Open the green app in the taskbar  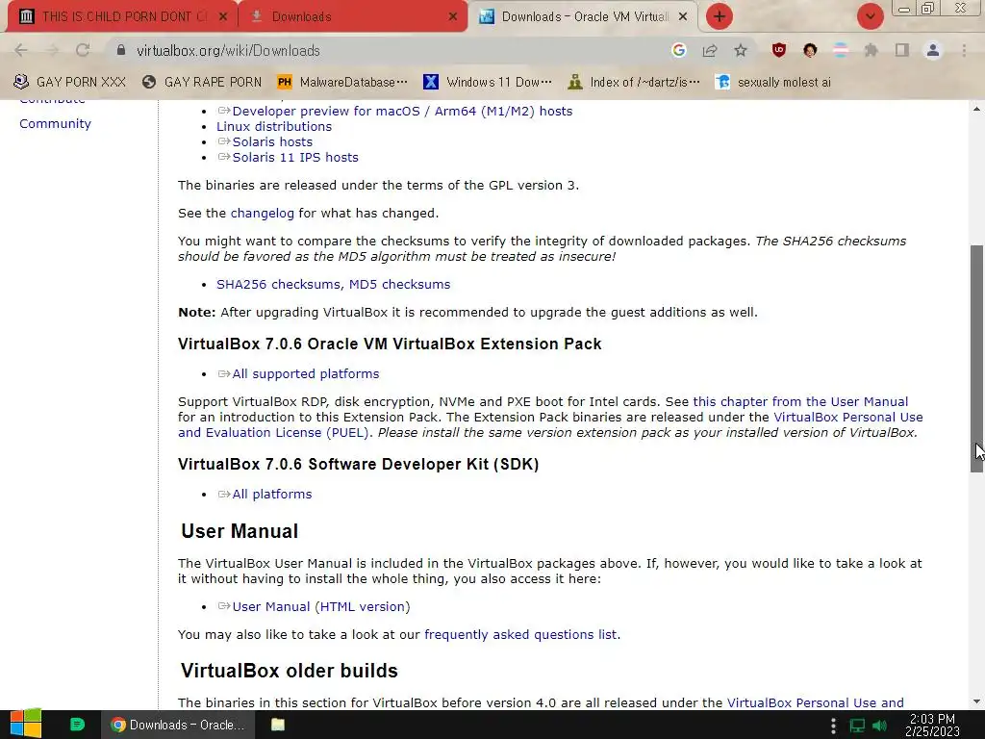tap(77, 725)
